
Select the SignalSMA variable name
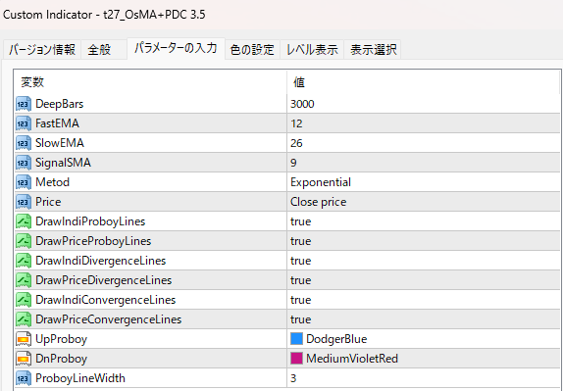(x=63, y=163)
